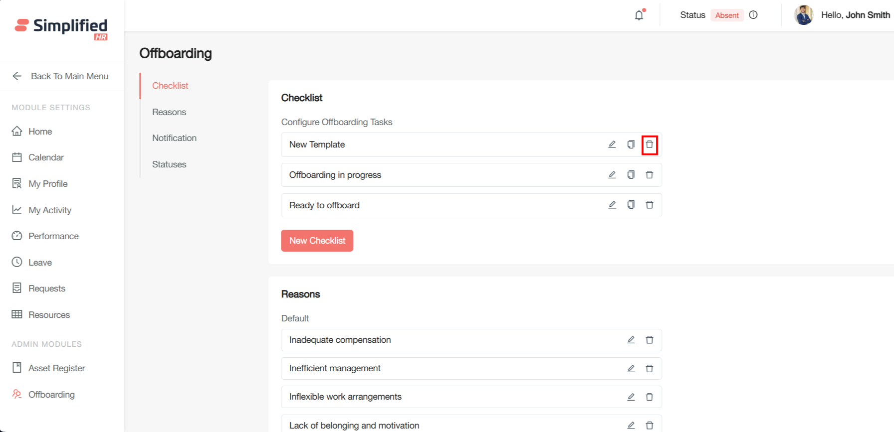Open John Smith's profile avatar
894x432 pixels.
point(804,15)
